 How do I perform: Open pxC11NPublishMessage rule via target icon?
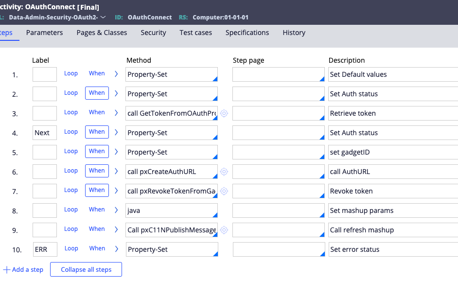click(224, 230)
